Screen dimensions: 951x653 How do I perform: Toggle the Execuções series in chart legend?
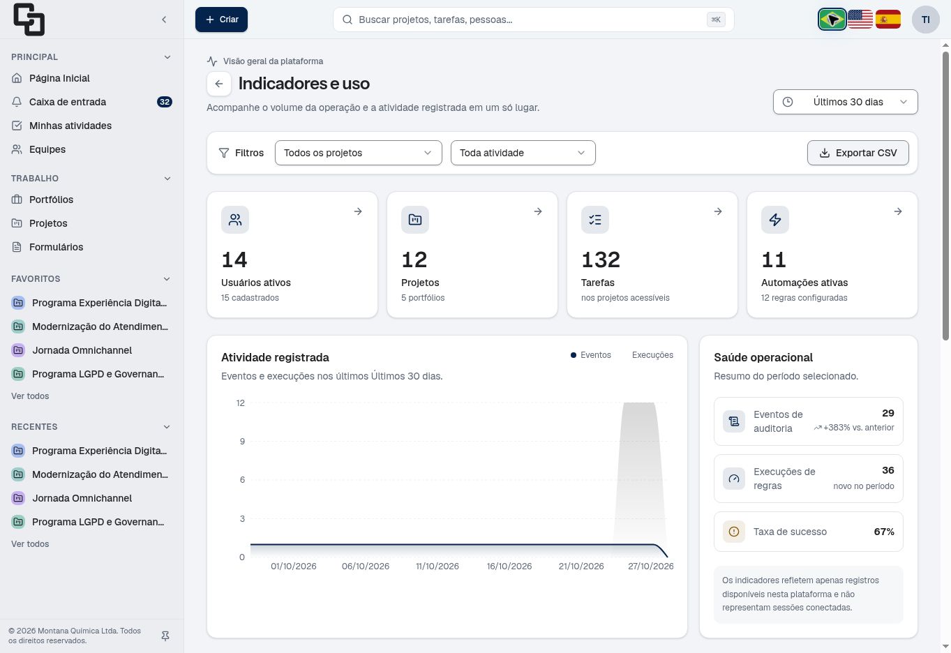652,355
